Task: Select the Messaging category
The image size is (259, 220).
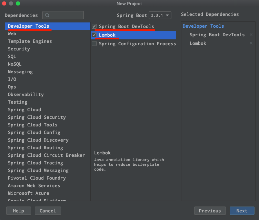Action: (x=48, y=72)
